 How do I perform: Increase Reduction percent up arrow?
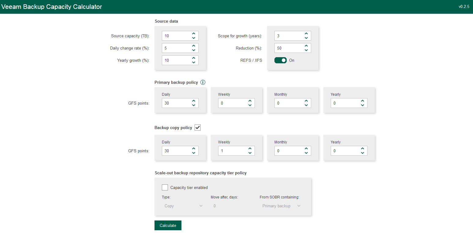(306, 46)
